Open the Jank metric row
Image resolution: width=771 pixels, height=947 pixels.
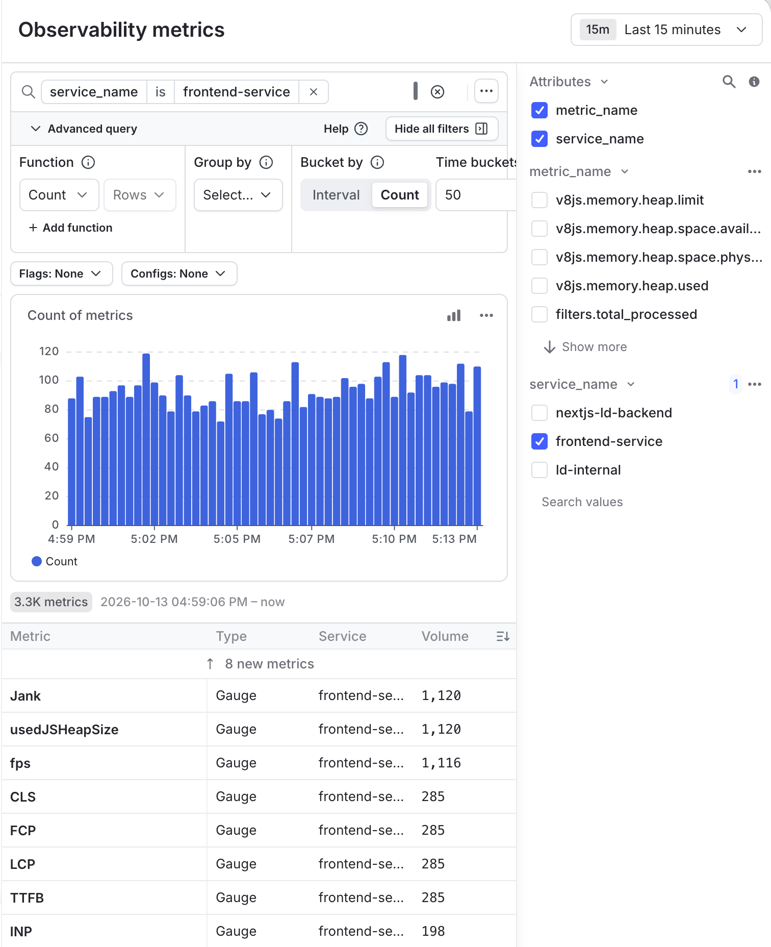[x=259, y=696]
